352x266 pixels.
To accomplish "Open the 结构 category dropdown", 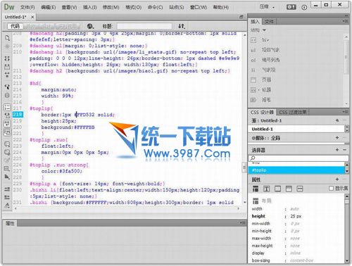I will [x=258, y=30].
